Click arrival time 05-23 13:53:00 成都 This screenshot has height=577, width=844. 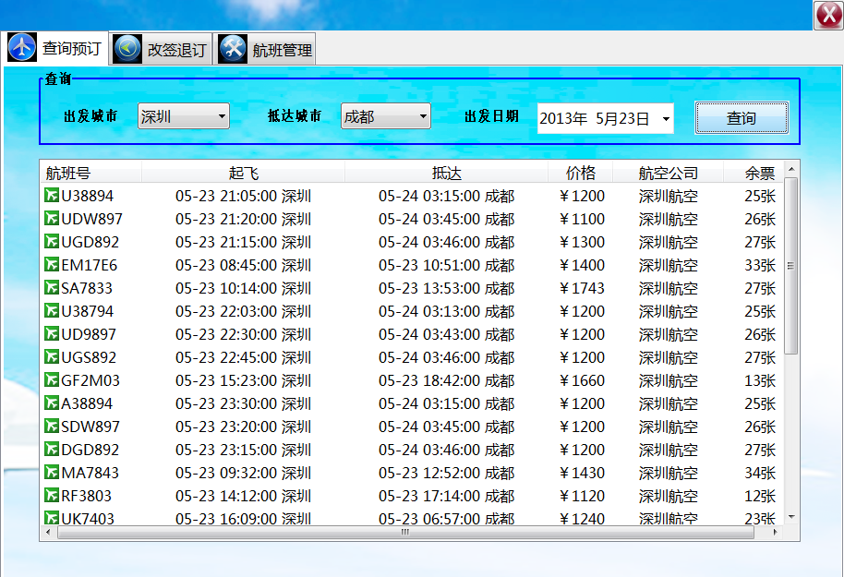[x=446, y=288]
